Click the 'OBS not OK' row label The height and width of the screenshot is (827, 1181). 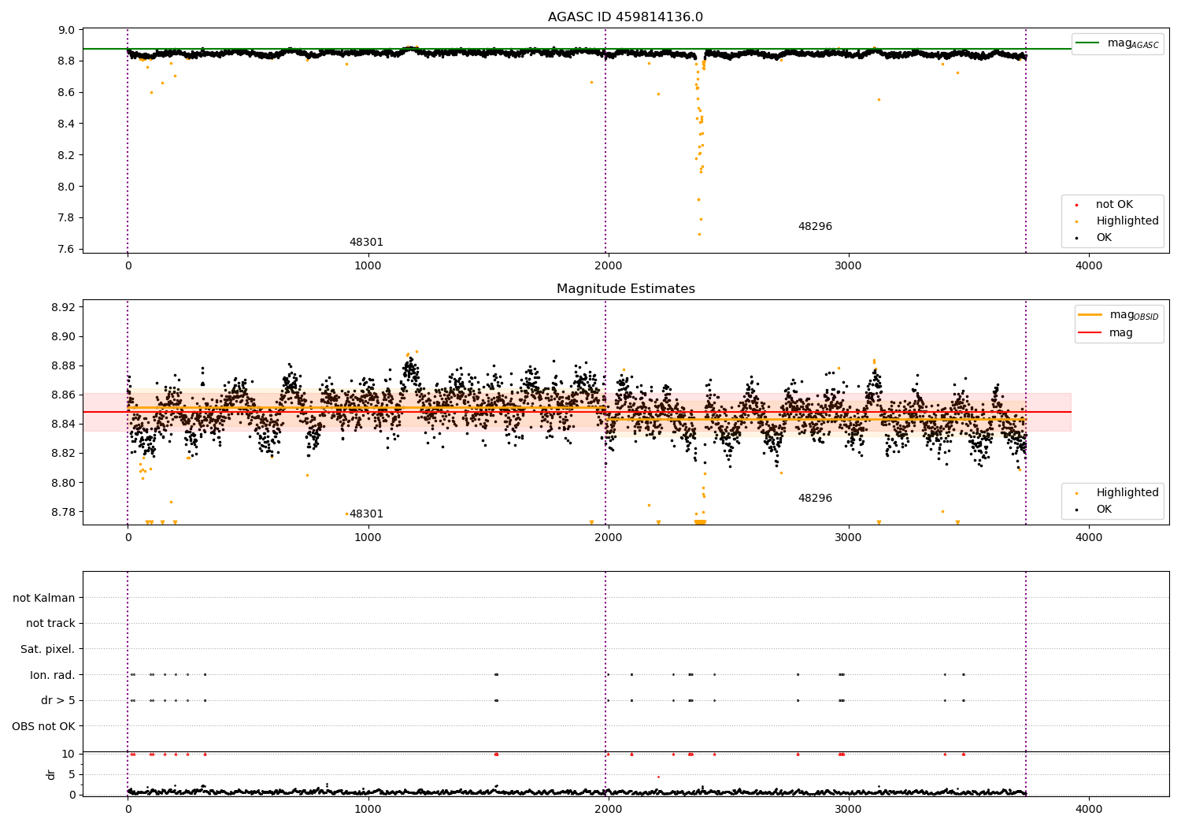pyautogui.click(x=43, y=727)
